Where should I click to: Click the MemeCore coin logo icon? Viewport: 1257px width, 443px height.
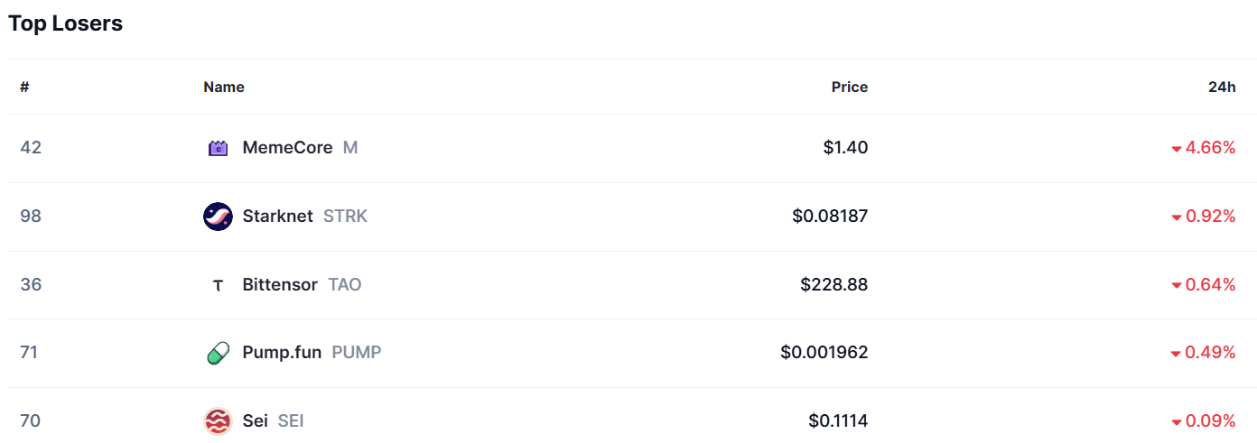pyautogui.click(x=218, y=148)
